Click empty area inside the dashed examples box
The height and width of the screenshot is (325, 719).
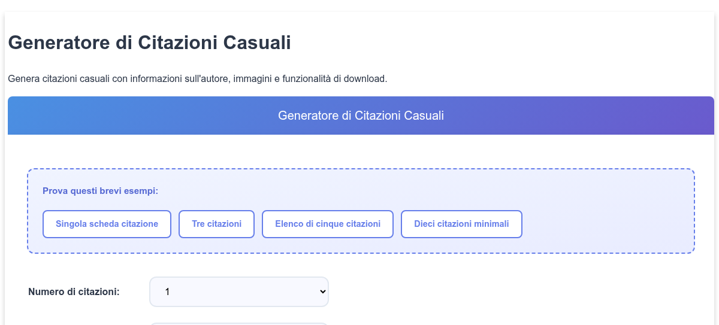[x=605, y=224]
